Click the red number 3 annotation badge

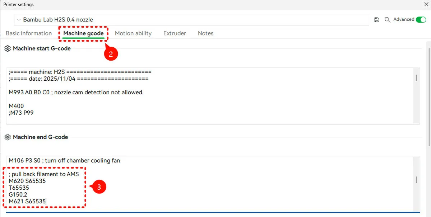(99, 187)
